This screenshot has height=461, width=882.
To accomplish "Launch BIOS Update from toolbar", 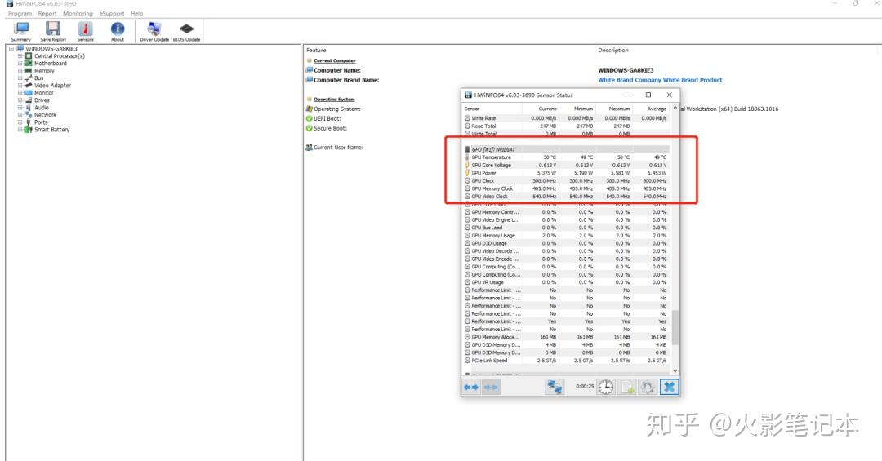I will [187, 32].
